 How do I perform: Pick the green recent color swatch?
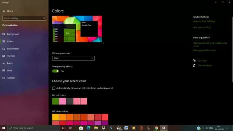pos(55,101)
